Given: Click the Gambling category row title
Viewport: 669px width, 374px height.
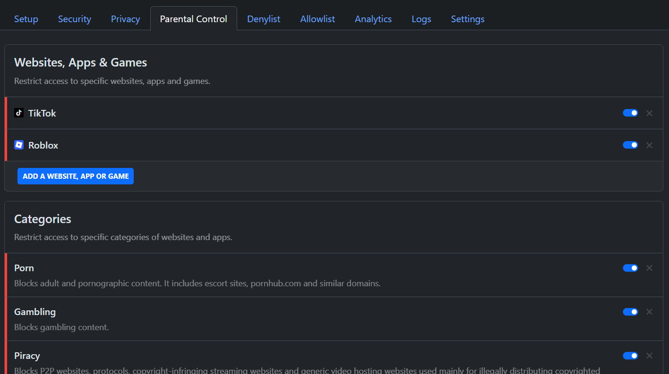Looking at the screenshot, I should pos(35,312).
